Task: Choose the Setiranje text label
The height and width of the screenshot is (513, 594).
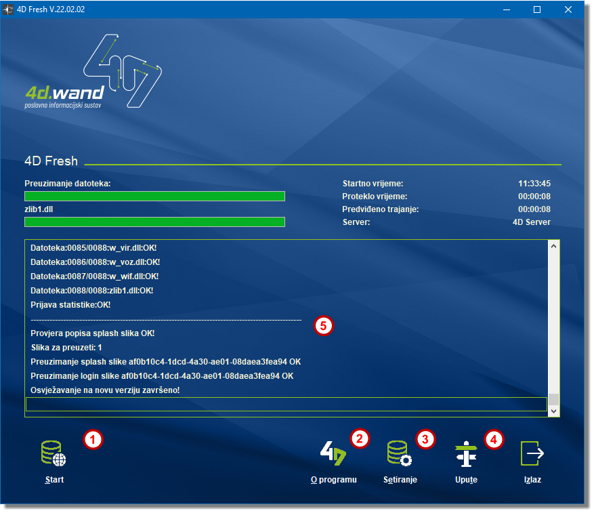Action: tap(400, 480)
